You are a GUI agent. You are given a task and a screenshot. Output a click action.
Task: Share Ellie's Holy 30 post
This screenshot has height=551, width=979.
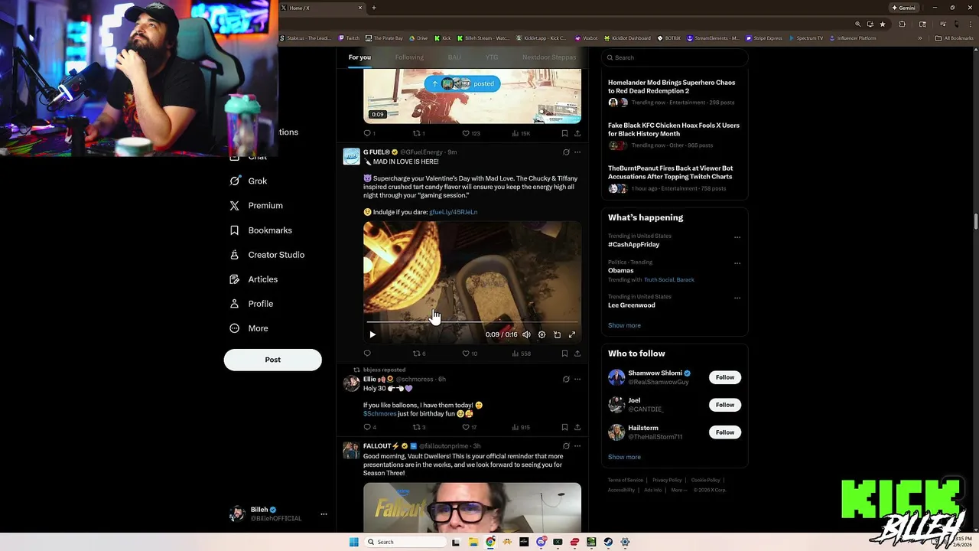pos(577,427)
